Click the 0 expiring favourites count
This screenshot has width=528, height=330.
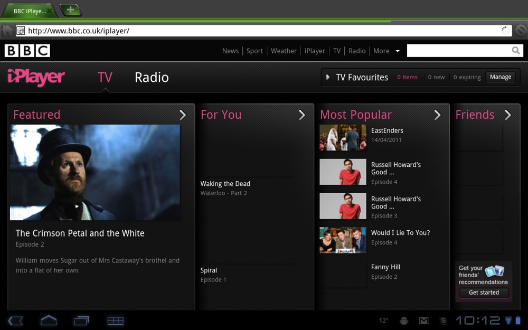click(467, 78)
